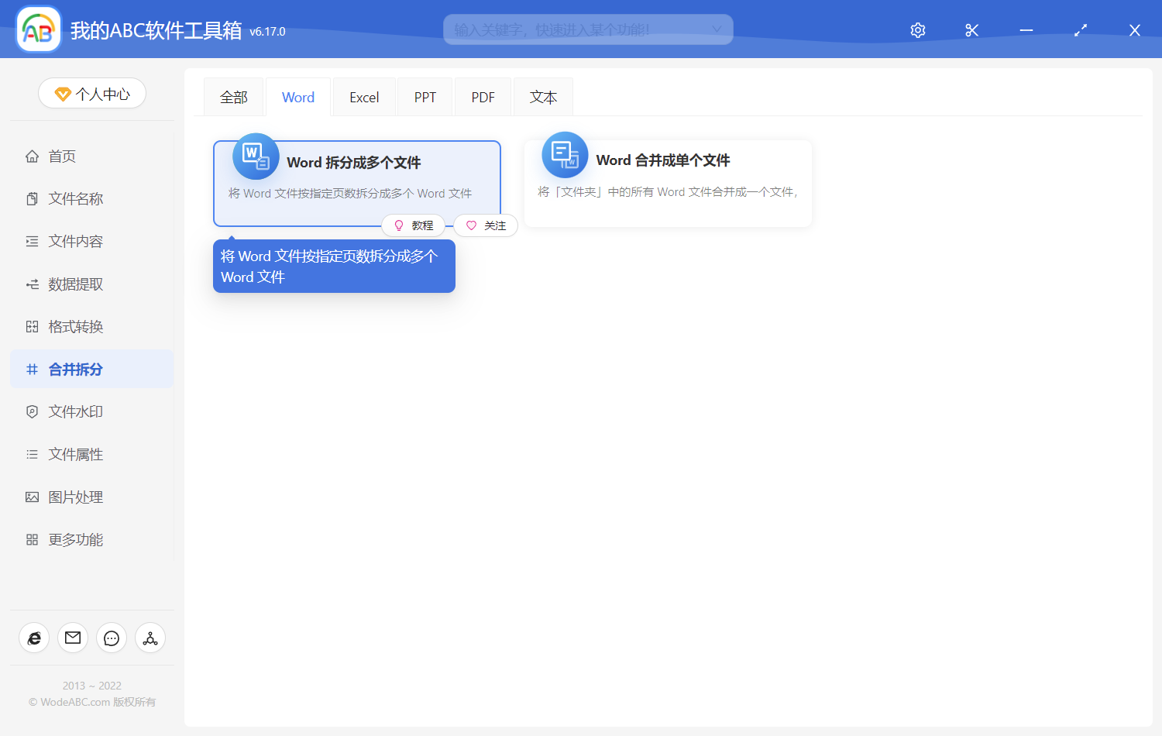Open 个人中心 personal center
Viewport: 1162px width, 736px height.
[x=91, y=92]
